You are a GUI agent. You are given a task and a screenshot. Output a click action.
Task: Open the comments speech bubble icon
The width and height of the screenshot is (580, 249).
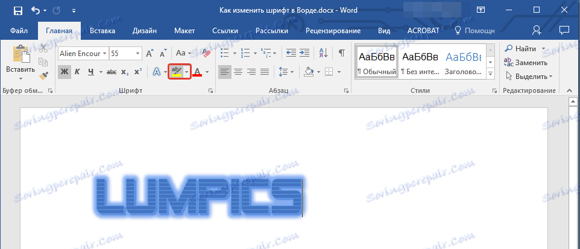[564, 30]
